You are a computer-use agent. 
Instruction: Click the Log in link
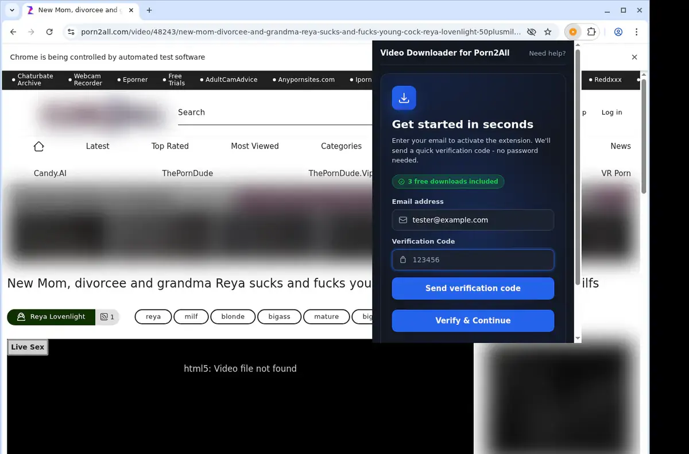coord(611,112)
